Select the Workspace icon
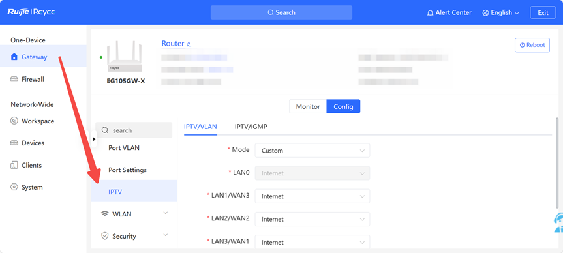The width and height of the screenshot is (563, 253). (x=14, y=121)
